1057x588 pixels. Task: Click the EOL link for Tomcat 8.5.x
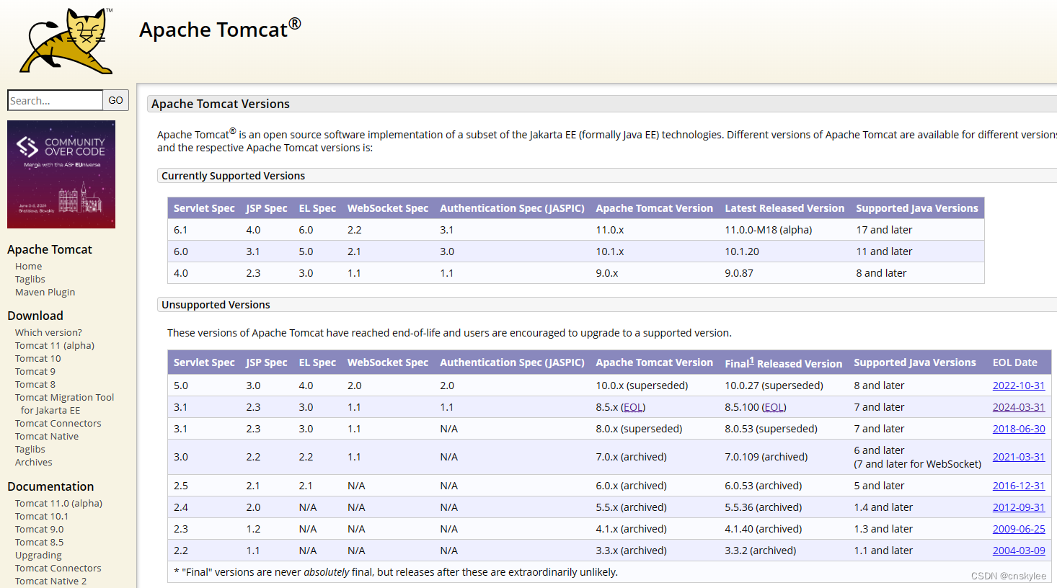[x=632, y=406]
